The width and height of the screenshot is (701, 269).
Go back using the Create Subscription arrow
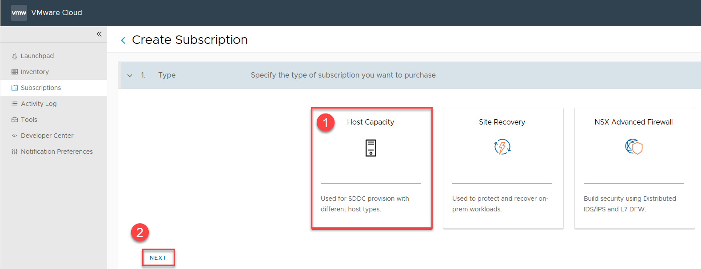tap(123, 40)
